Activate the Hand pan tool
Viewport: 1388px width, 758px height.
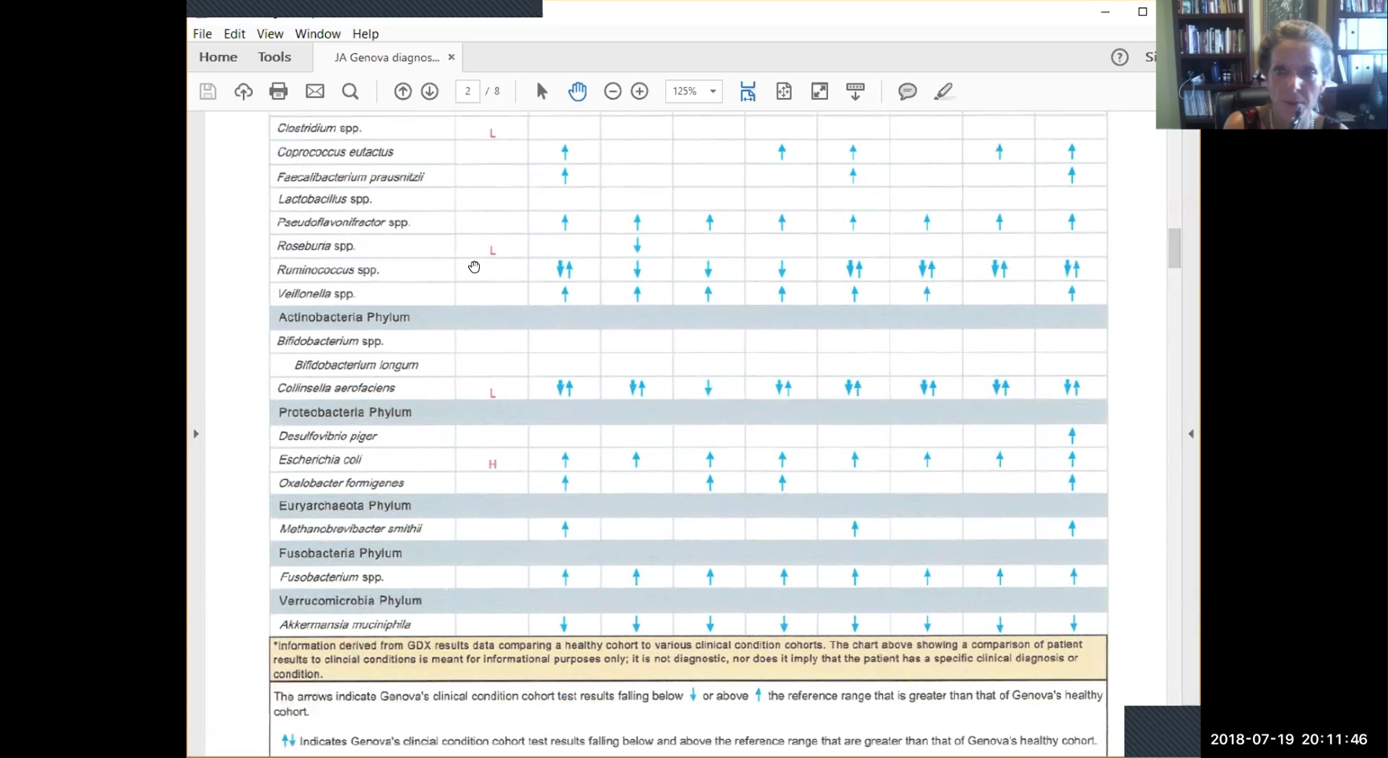(577, 91)
